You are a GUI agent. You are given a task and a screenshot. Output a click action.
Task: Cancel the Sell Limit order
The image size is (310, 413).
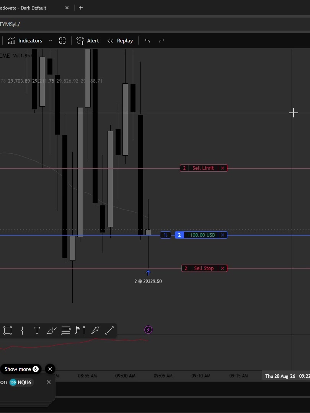[x=222, y=168]
